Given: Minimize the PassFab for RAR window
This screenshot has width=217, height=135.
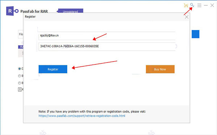Looking at the screenshot, I should click(206, 5).
